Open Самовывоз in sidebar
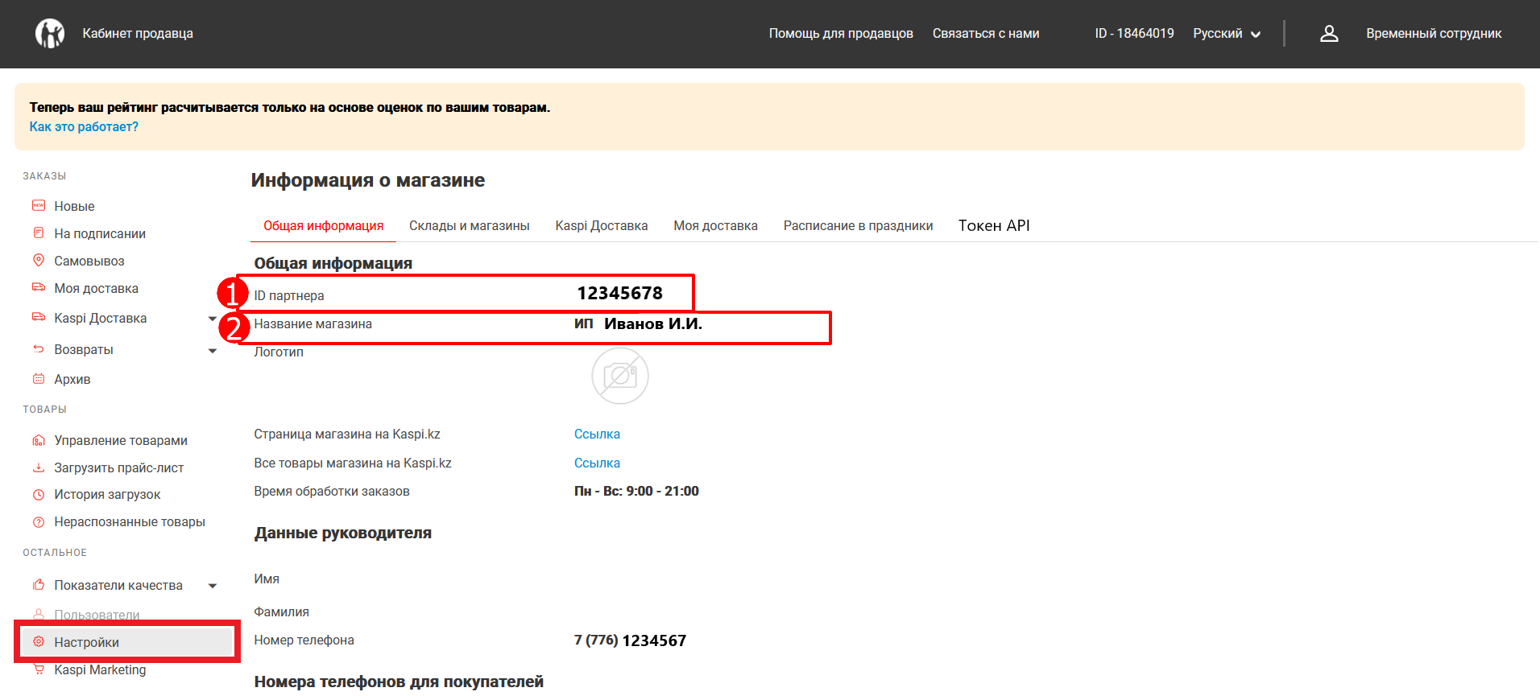The width and height of the screenshot is (1540, 696). [x=89, y=262]
